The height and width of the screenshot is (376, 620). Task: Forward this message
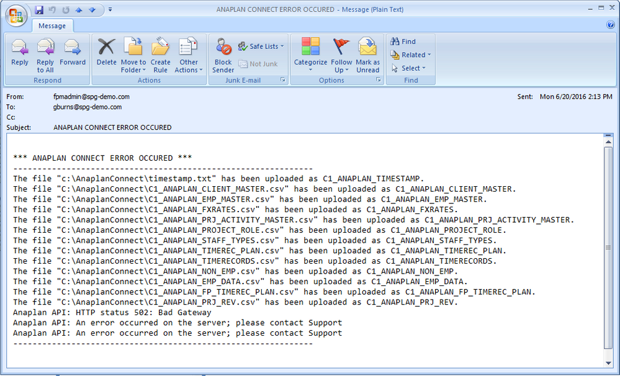[x=73, y=51]
